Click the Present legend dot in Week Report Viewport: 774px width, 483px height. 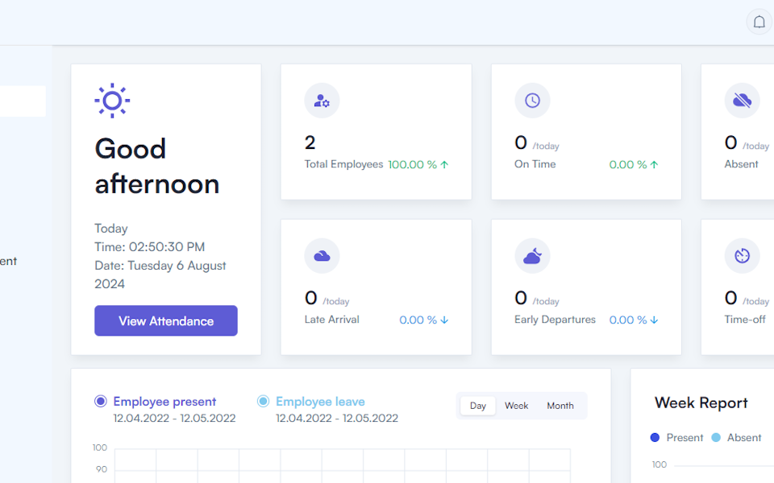[655, 438]
